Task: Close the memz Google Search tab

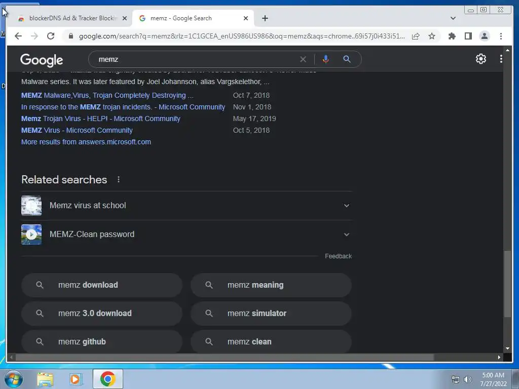Action: [x=246, y=18]
